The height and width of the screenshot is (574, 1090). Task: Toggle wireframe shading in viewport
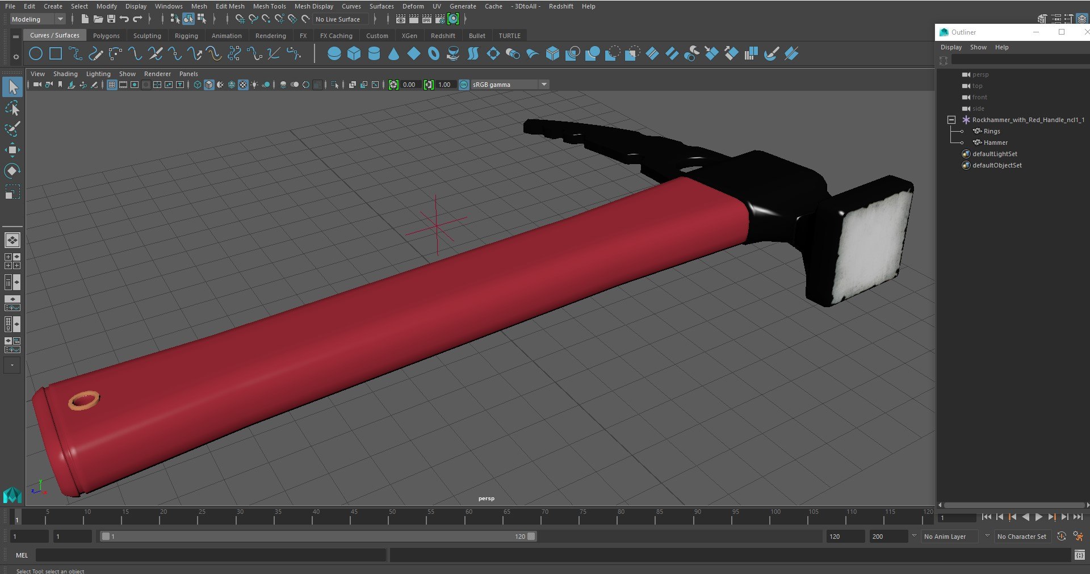pyautogui.click(x=198, y=85)
